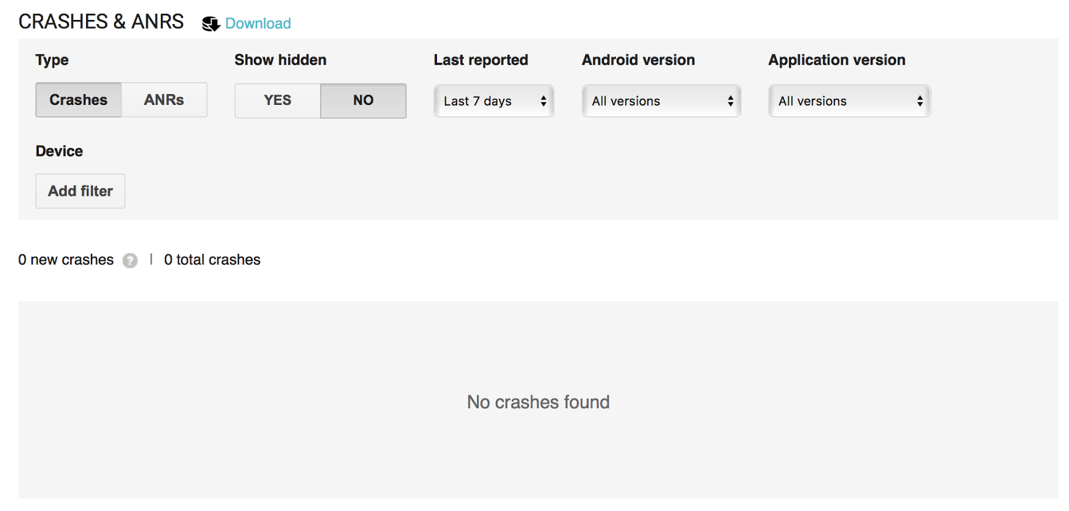This screenshot has height=511, width=1069.
Task: Expand the Android version All versions dropdown
Action: click(x=661, y=101)
